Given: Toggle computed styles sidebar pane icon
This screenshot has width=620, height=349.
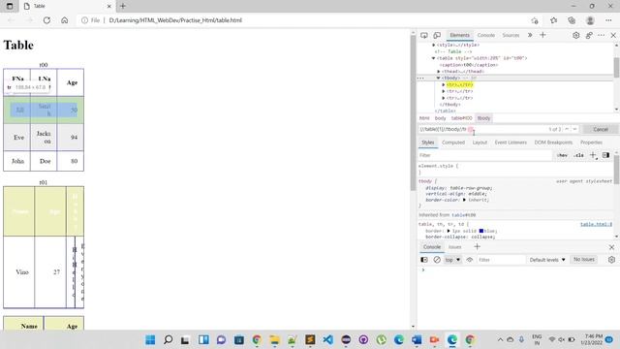Looking at the screenshot, I should point(605,155).
